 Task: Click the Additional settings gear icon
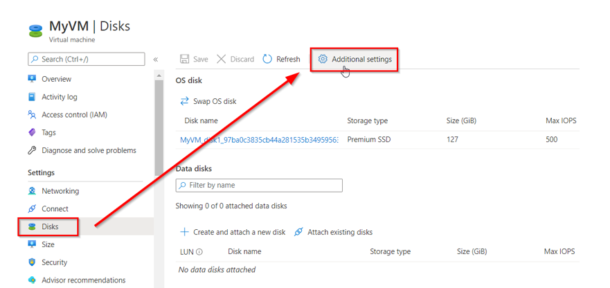(323, 60)
